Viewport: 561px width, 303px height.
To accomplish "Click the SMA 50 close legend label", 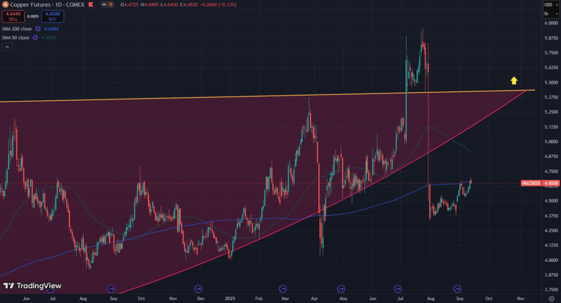I will [15, 37].
